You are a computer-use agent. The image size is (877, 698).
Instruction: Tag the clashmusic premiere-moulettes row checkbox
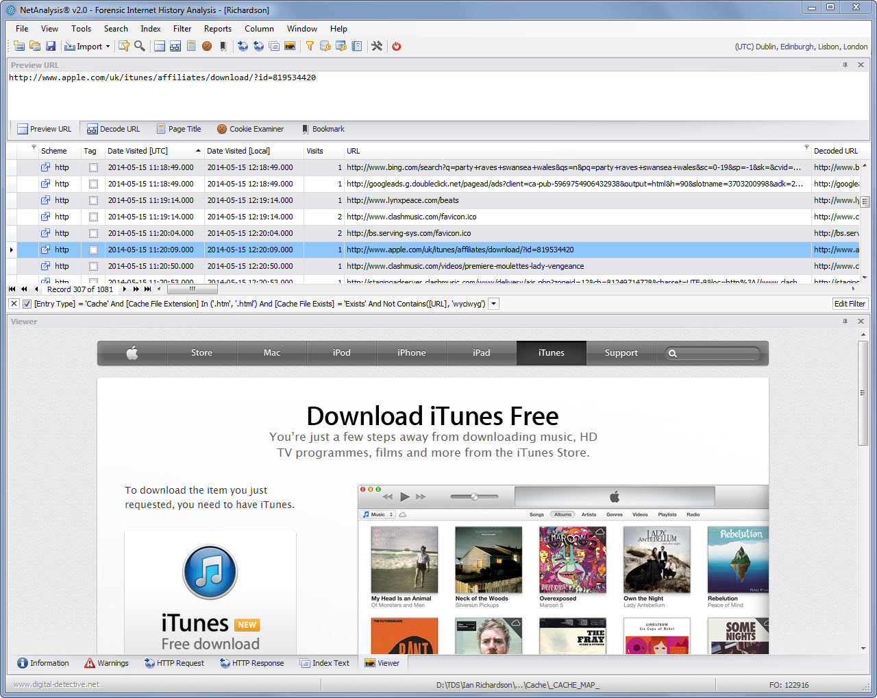(x=93, y=266)
